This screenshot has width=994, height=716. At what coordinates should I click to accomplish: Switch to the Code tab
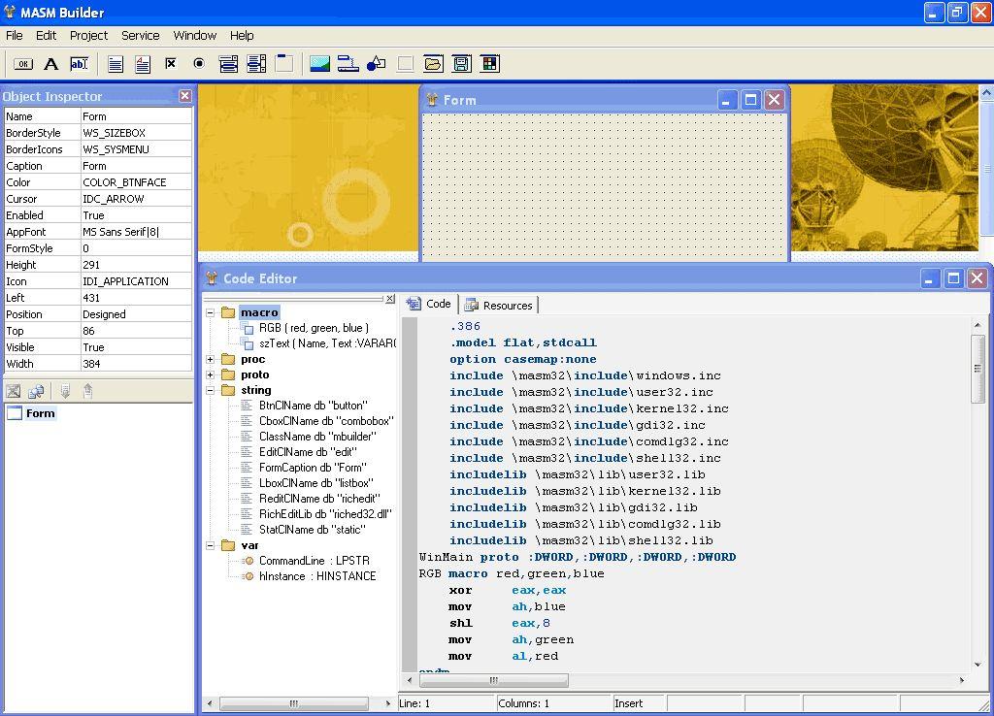coord(430,304)
